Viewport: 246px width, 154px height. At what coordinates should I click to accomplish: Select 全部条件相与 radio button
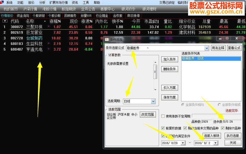pyautogui.click(x=183, y=104)
